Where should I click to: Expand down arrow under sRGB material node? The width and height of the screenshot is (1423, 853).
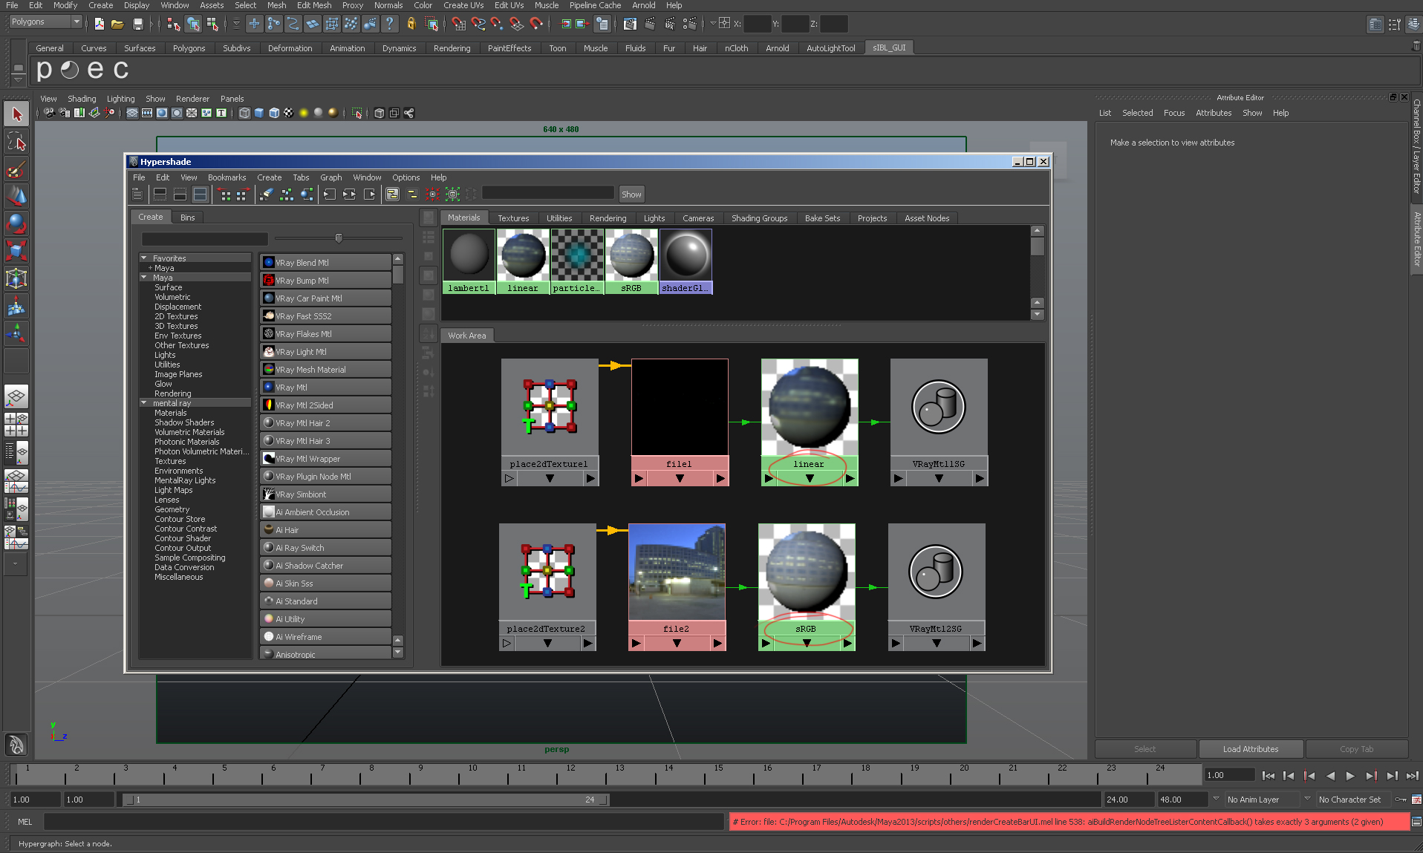pos(807,644)
